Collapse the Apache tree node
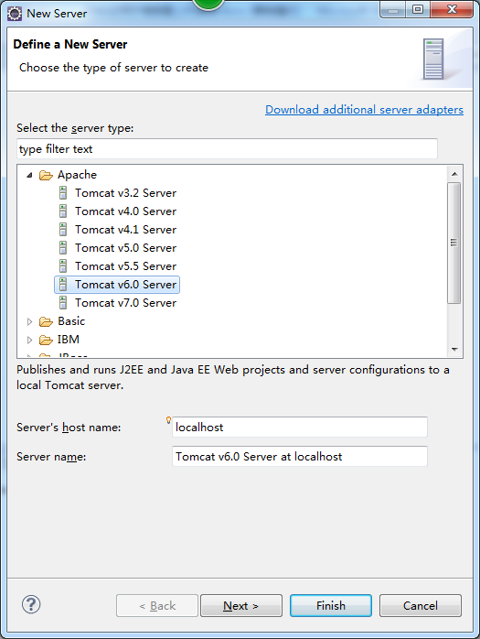 (29, 175)
